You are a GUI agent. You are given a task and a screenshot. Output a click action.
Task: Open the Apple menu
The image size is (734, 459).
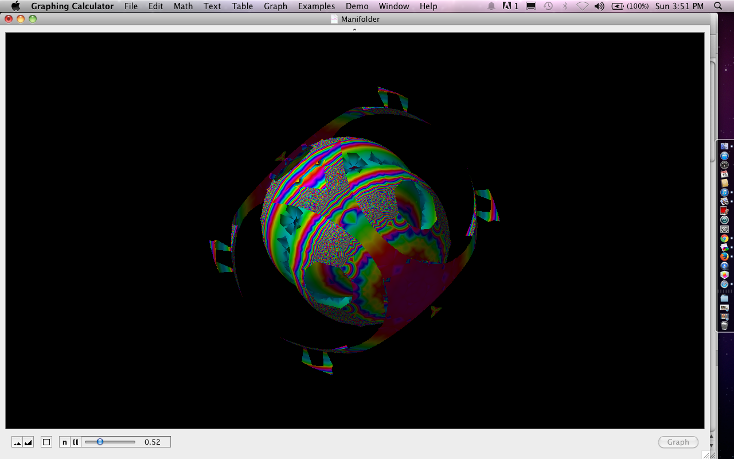(x=15, y=6)
